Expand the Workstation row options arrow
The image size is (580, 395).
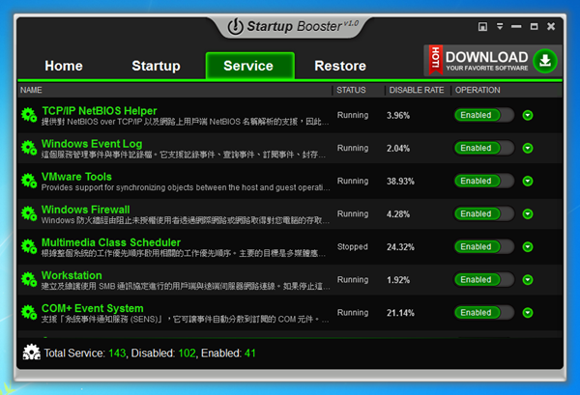(x=528, y=280)
